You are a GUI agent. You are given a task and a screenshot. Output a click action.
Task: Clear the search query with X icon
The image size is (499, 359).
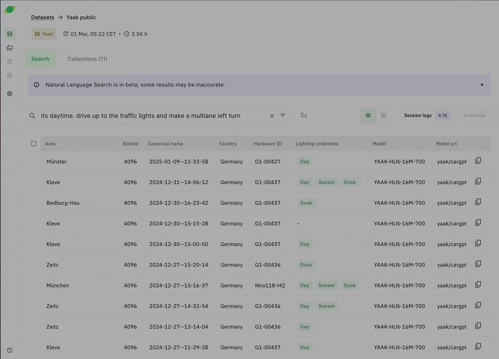click(x=272, y=116)
